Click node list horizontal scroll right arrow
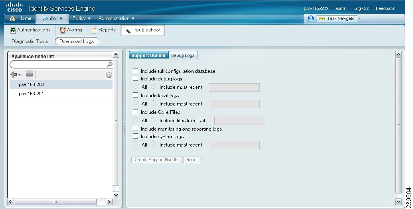The image size is (413, 209). 109,202
